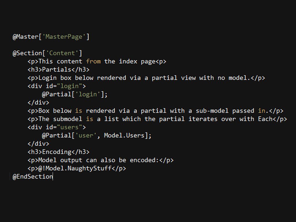This screenshot has width=296, height=222.
Task: Click the yellow 'from' keyword
Action: tap(93, 61)
